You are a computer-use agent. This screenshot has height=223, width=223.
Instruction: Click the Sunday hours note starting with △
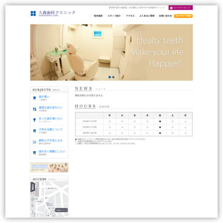coord(105,143)
